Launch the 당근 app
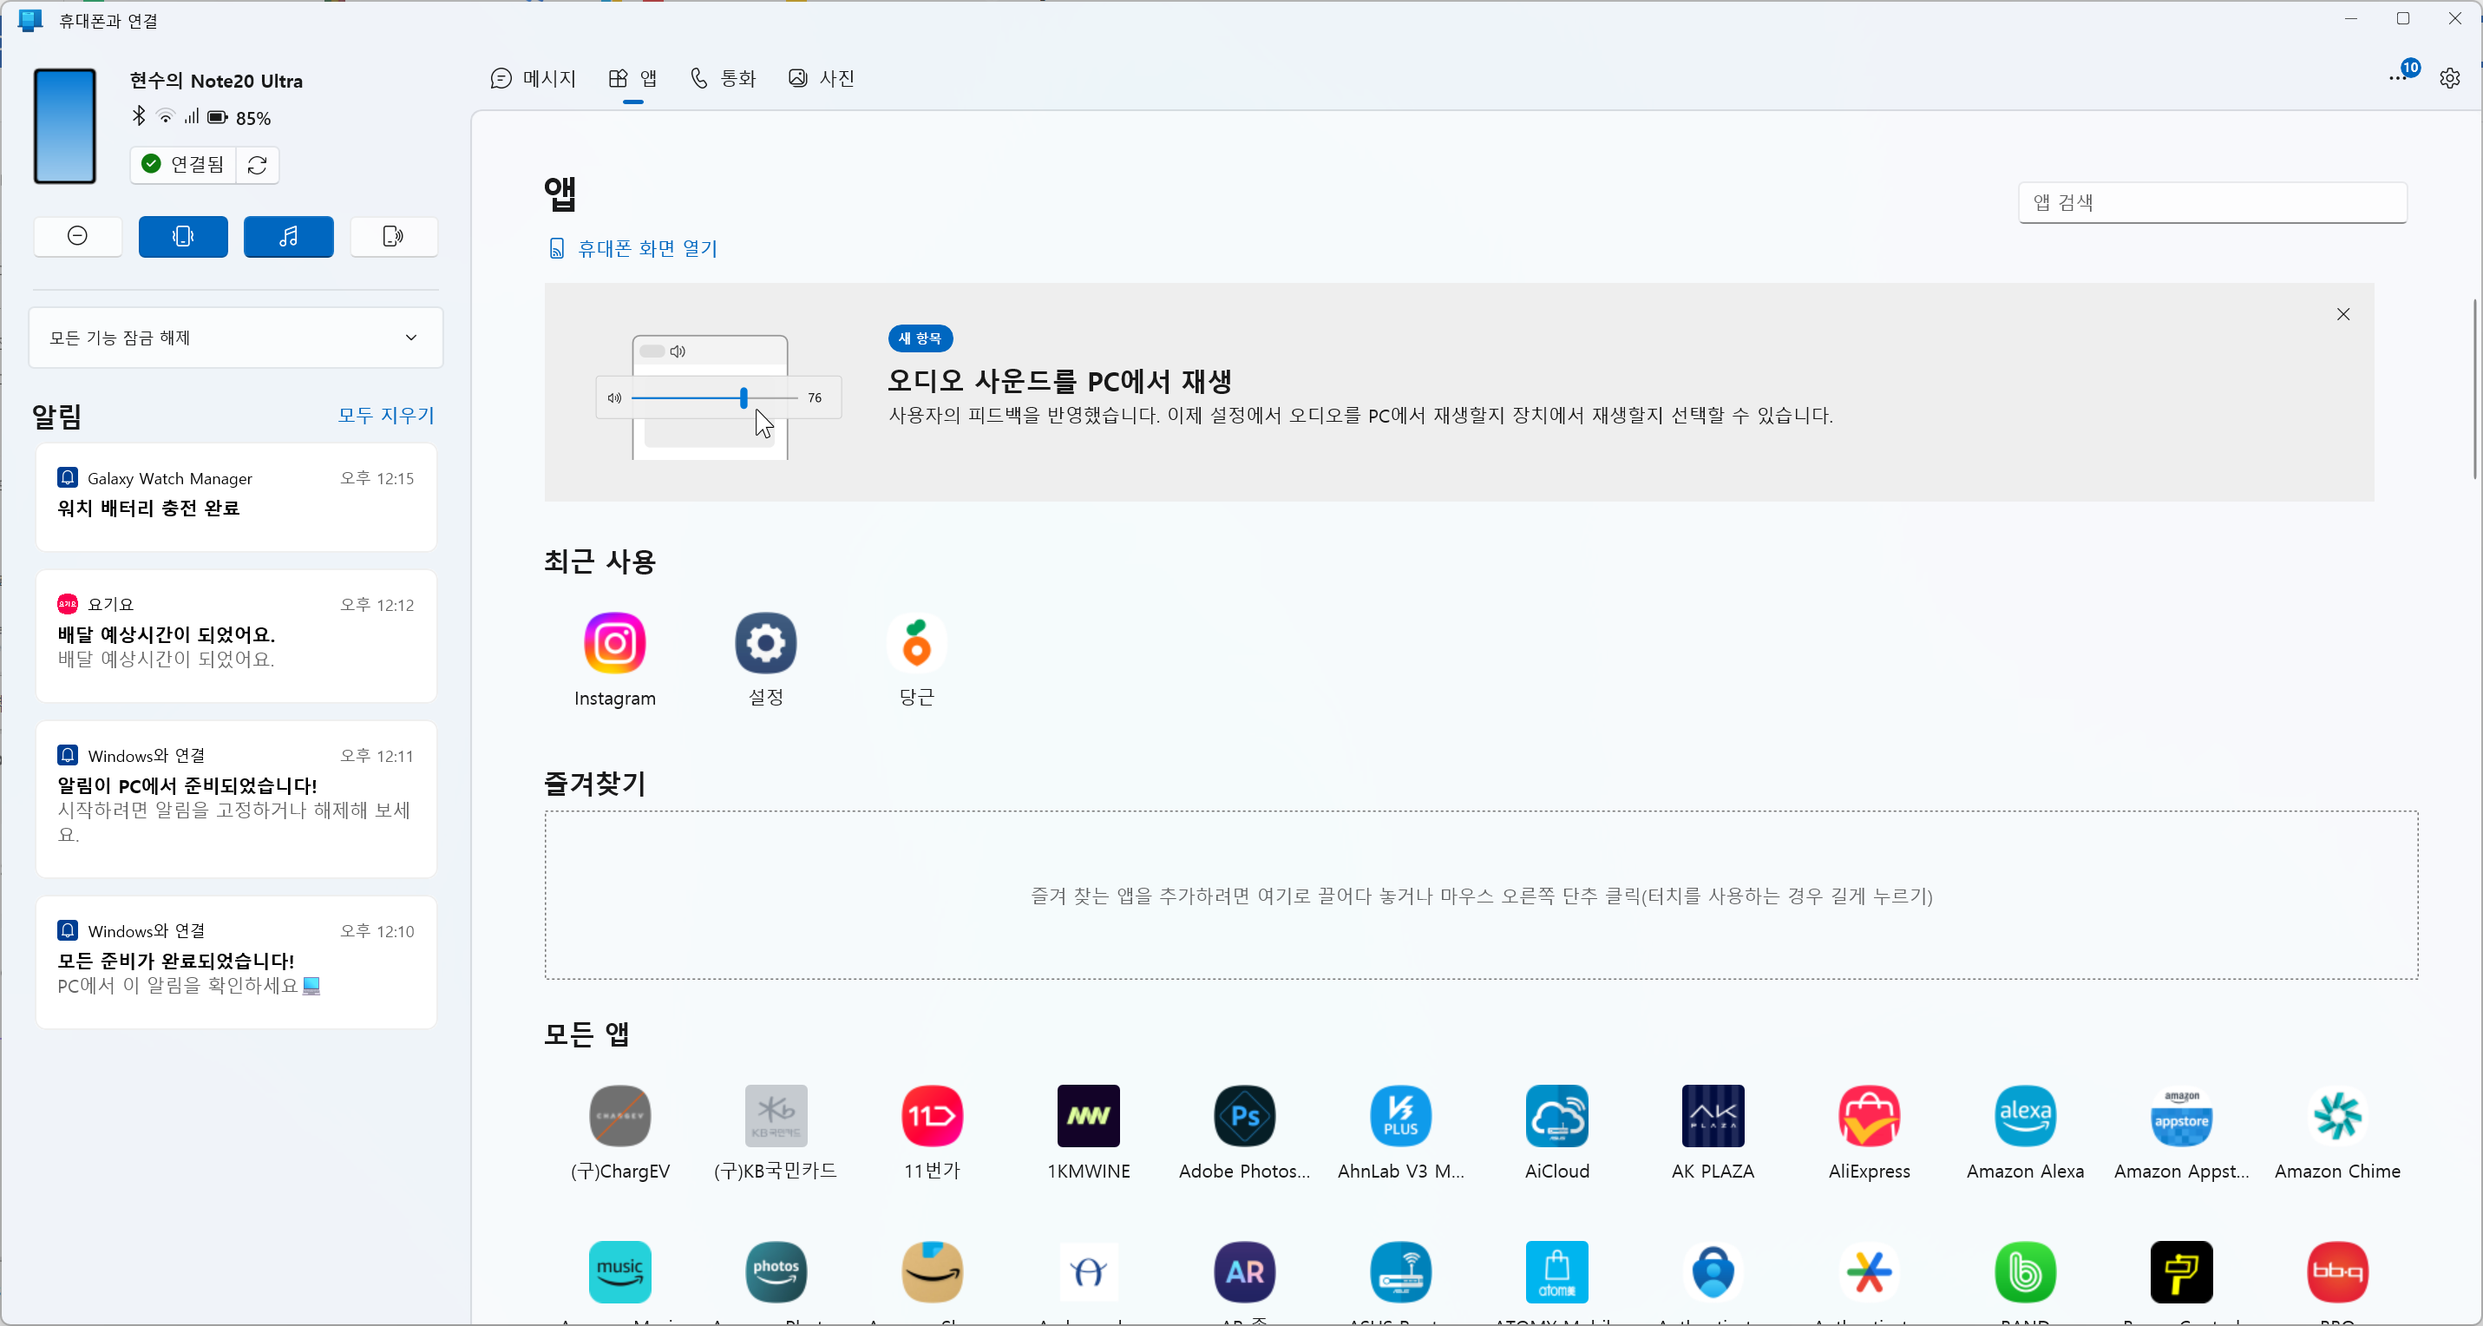 [x=915, y=643]
